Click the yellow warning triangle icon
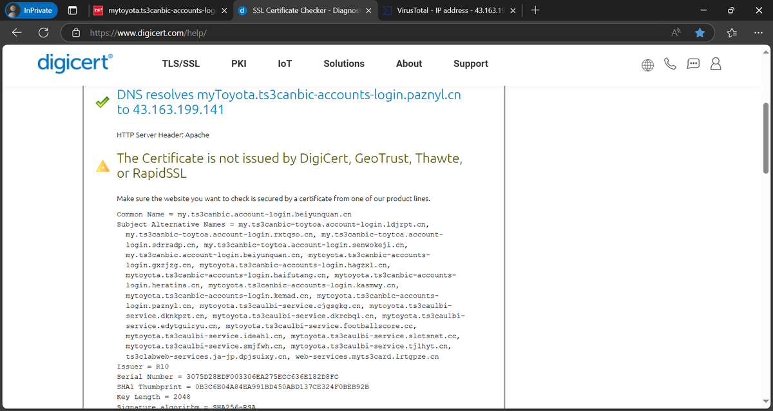Viewport: 773px width, 411px height. tap(102, 166)
